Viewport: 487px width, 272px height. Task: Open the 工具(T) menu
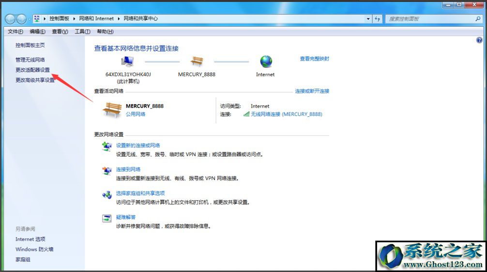click(x=82, y=32)
